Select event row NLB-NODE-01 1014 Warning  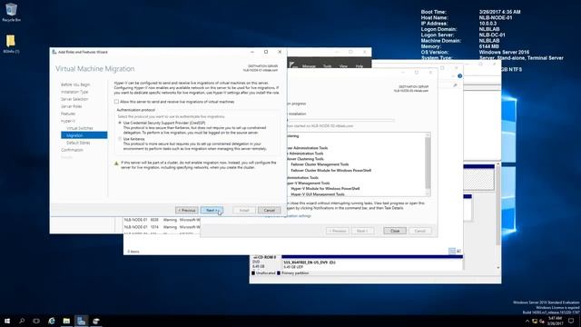pos(162,227)
